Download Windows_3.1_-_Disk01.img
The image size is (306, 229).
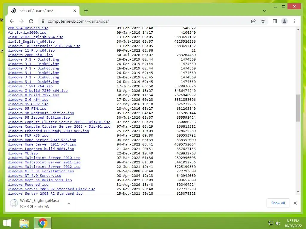pyautogui.click(x=33, y=59)
